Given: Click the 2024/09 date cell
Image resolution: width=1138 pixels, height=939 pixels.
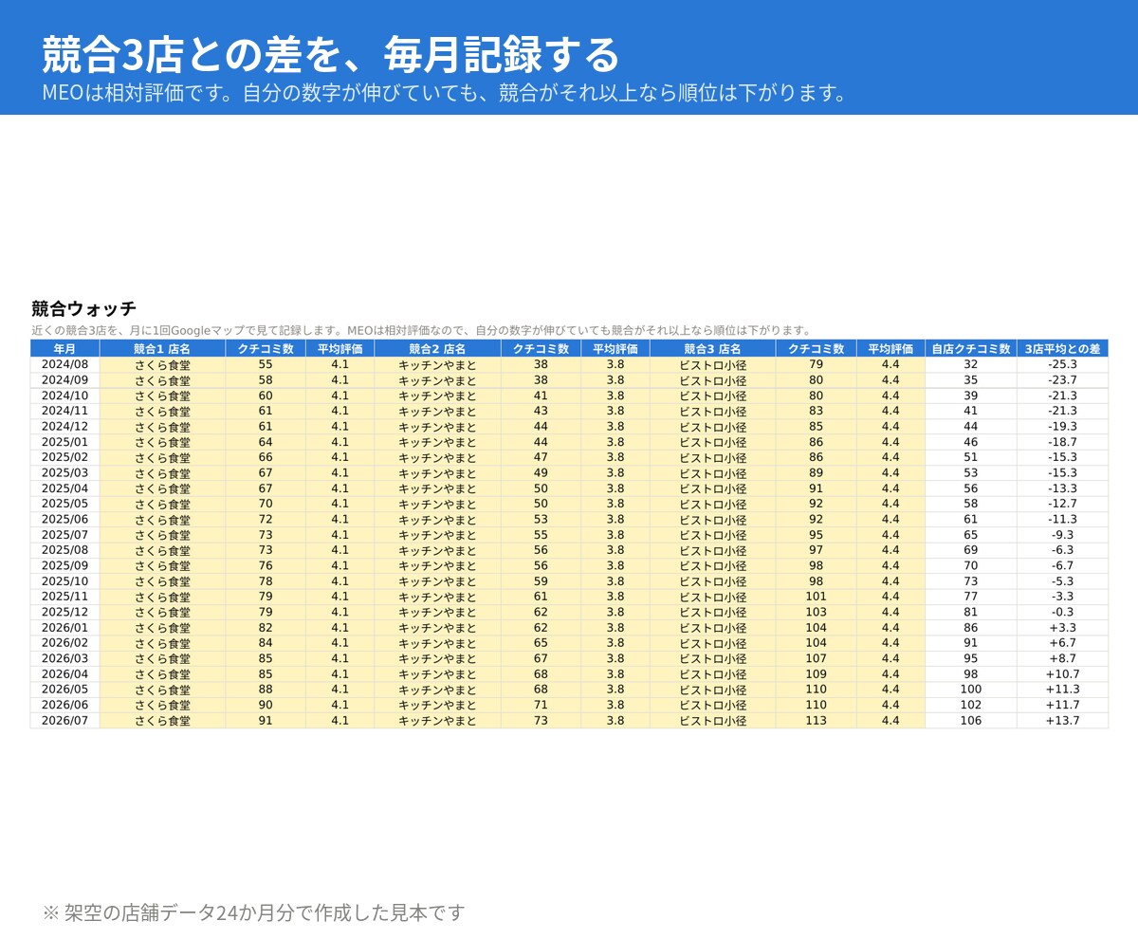Looking at the screenshot, I should [x=64, y=379].
